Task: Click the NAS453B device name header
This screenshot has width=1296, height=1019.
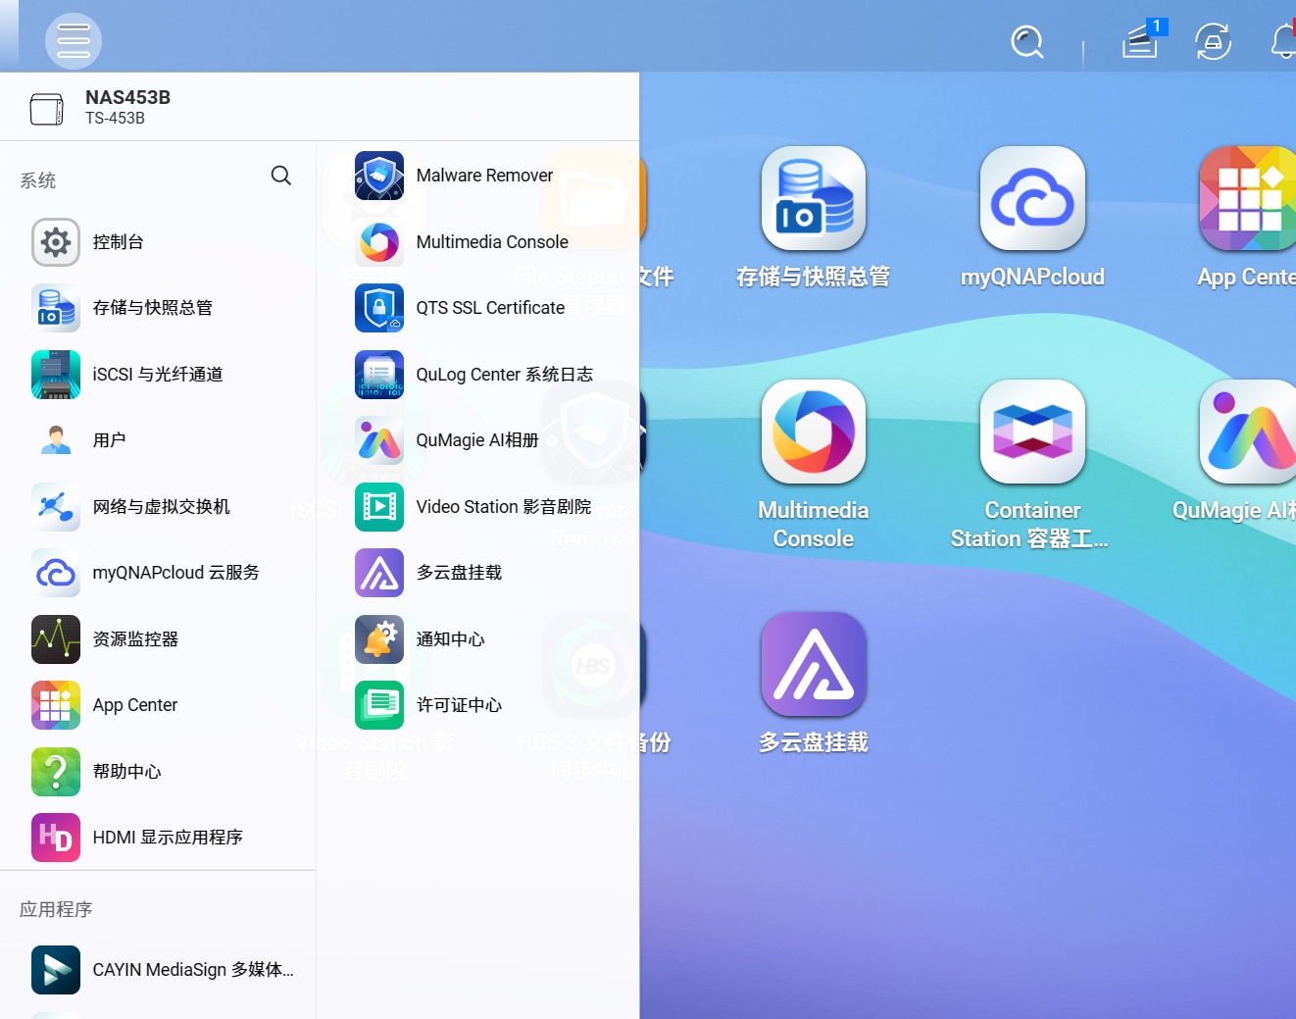Action: click(x=127, y=97)
